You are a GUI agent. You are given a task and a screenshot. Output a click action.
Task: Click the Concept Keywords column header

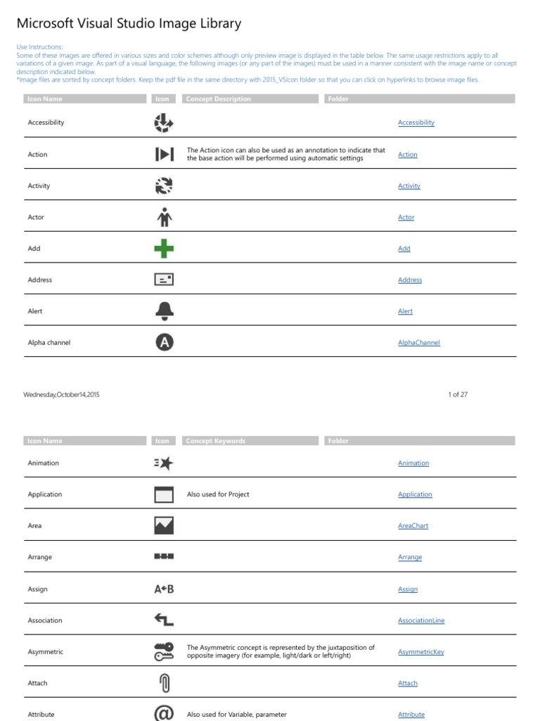[x=215, y=441]
